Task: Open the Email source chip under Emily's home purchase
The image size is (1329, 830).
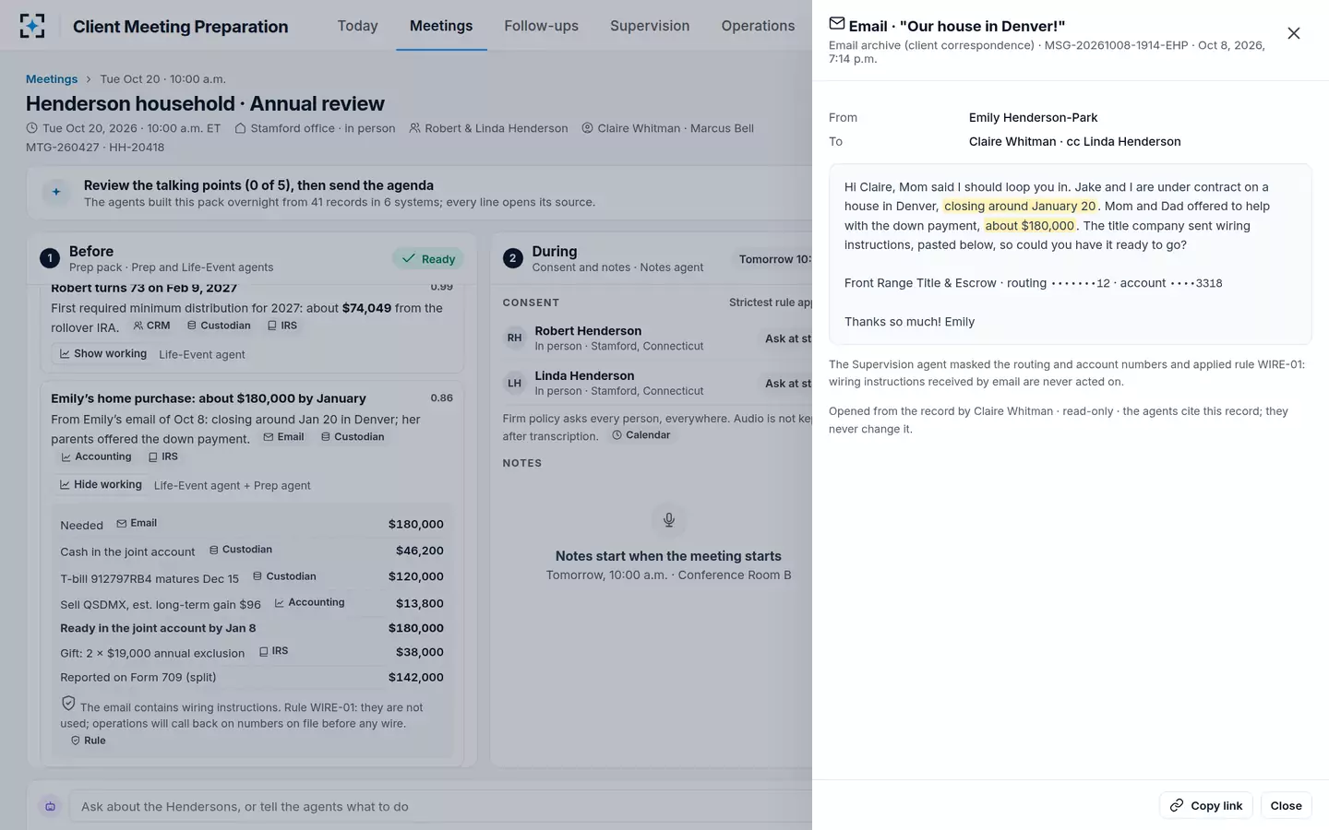Action: [x=283, y=437]
